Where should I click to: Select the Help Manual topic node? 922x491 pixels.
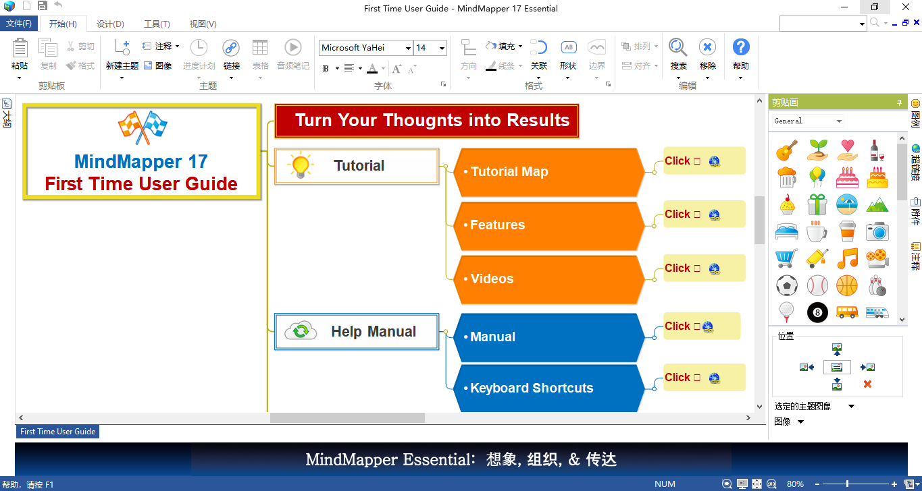pos(357,331)
